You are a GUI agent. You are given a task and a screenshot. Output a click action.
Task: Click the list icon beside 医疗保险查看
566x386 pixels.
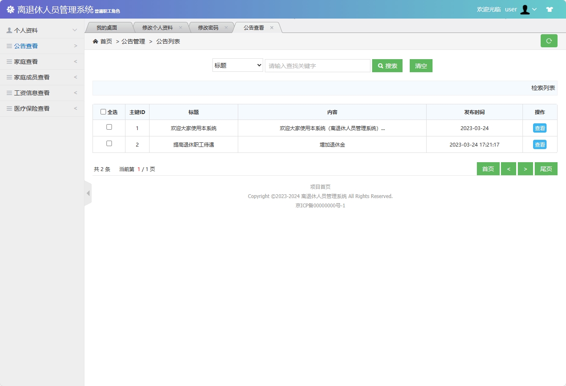click(9, 108)
